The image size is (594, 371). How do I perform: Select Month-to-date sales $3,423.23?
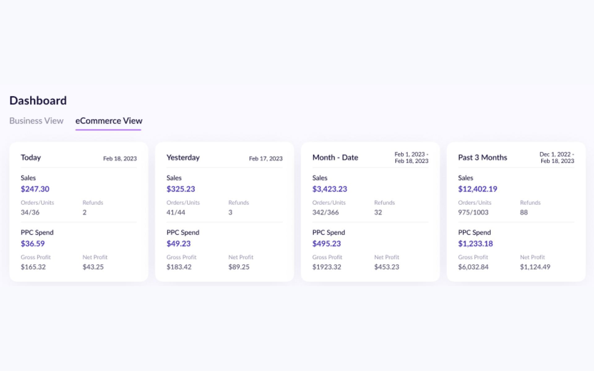(329, 189)
